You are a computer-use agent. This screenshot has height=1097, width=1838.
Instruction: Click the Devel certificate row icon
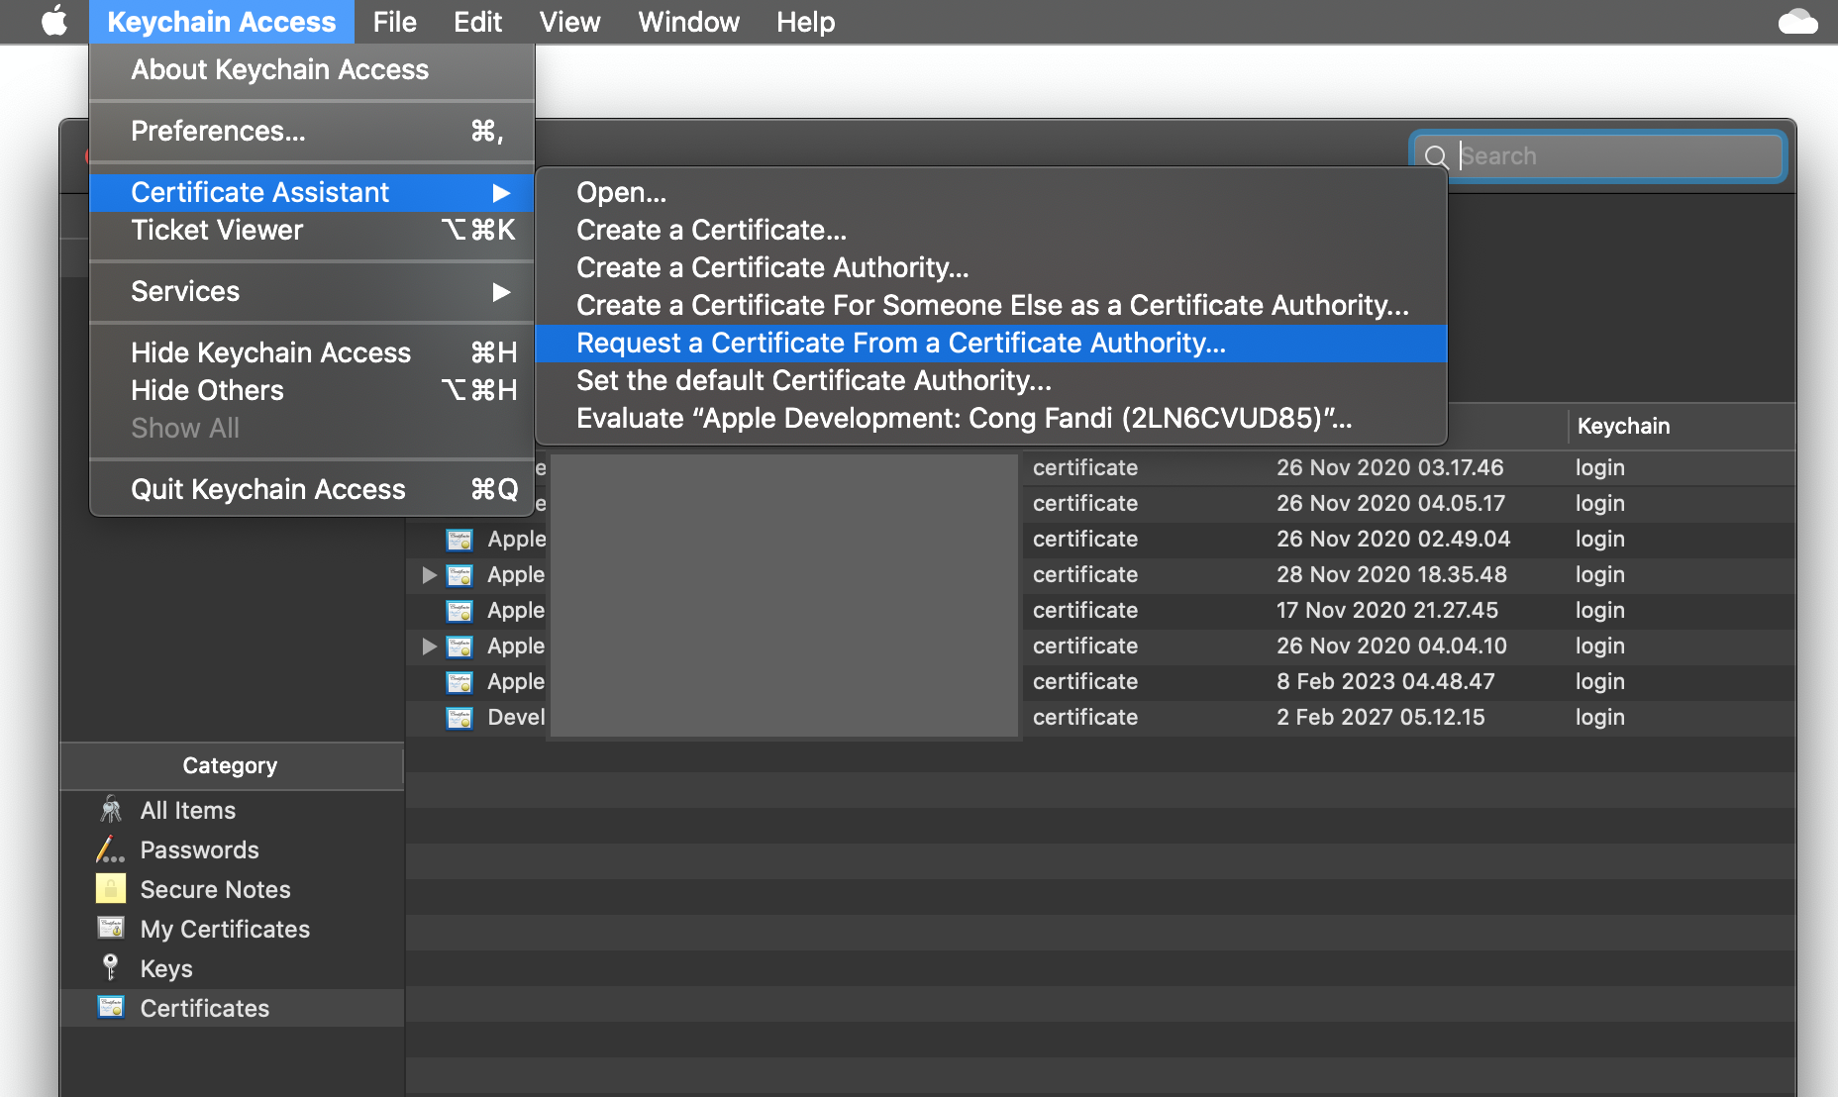click(459, 718)
